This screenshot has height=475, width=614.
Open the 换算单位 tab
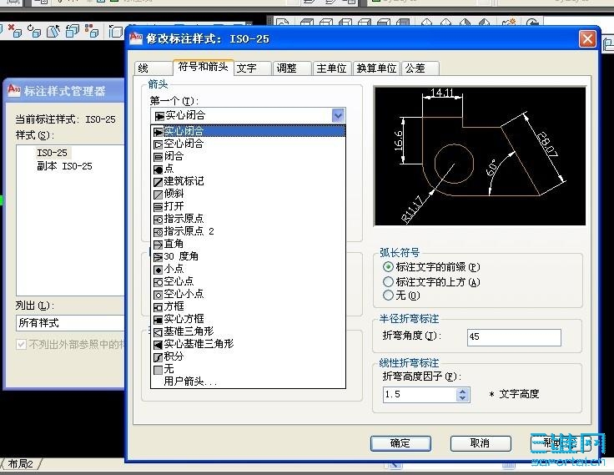click(x=377, y=68)
